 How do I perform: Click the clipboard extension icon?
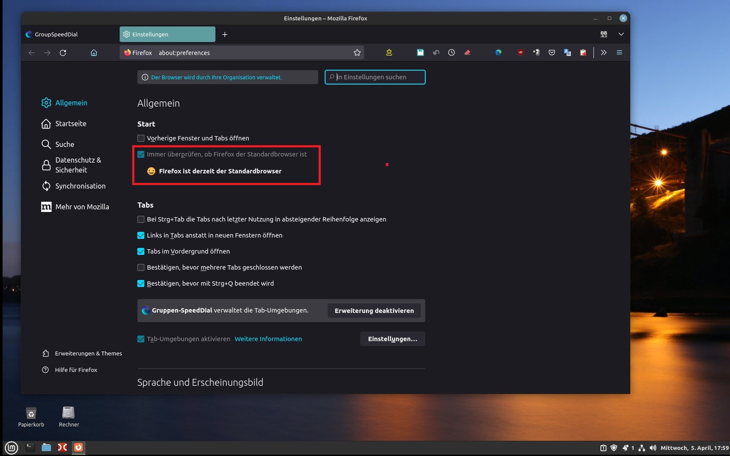583,52
